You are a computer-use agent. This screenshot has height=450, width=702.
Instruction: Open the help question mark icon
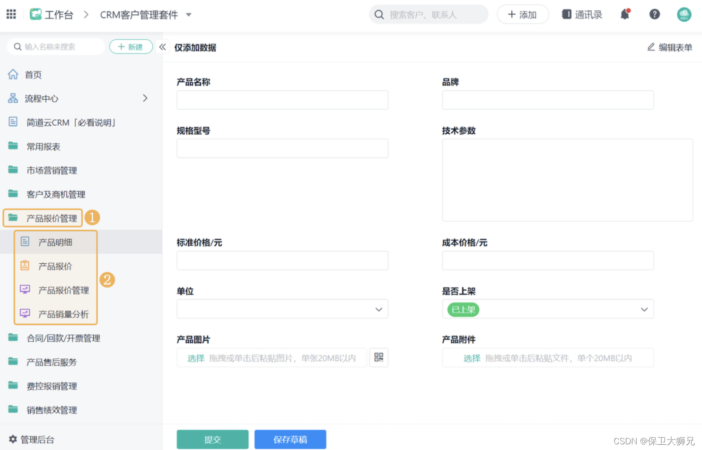(x=655, y=14)
